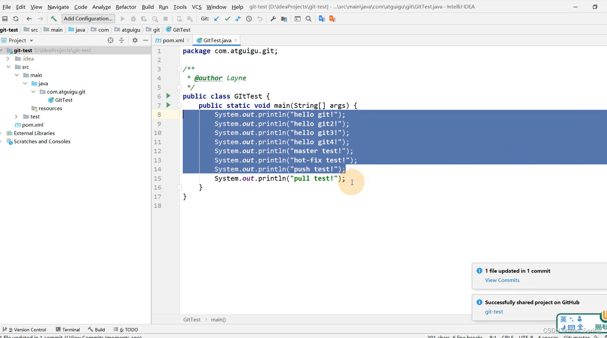Screen dimensions: 607x338
Task: Click the red translate plugin icon
Action: pyautogui.click(x=332, y=19)
